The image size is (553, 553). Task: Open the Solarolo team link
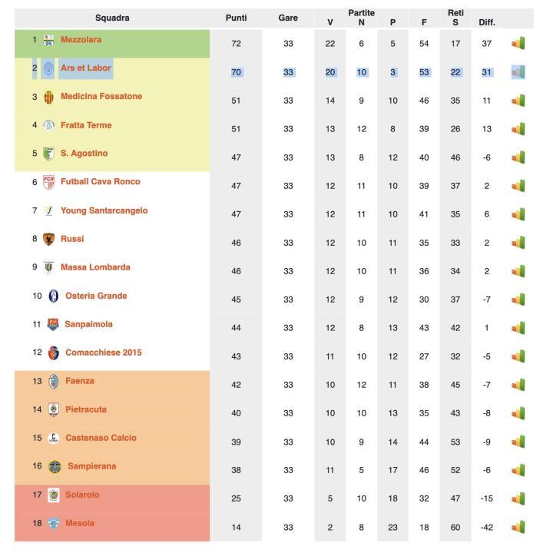coord(82,495)
